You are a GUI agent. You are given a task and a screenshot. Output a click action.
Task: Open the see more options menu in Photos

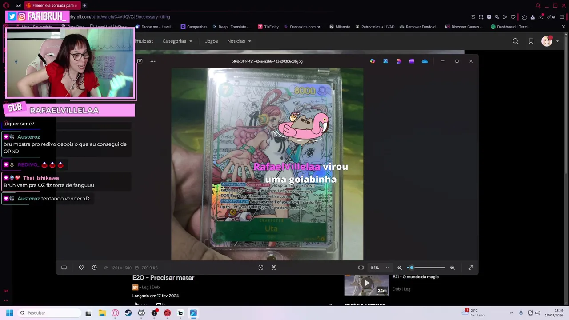click(153, 61)
